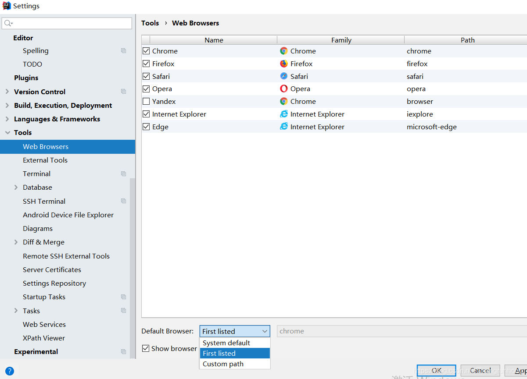Screen dimensions: 527x379
Task: Click the browser path field showing chrome
Action: (402, 331)
